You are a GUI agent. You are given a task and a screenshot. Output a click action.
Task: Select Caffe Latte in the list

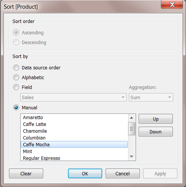[x=74, y=124]
